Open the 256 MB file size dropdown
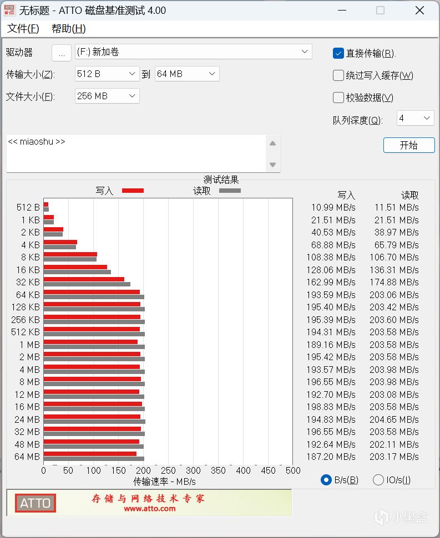The height and width of the screenshot is (538, 440). (x=107, y=96)
